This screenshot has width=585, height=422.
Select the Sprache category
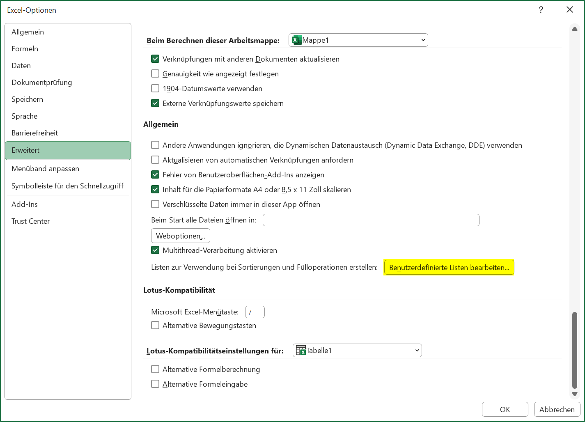[x=68, y=116]
